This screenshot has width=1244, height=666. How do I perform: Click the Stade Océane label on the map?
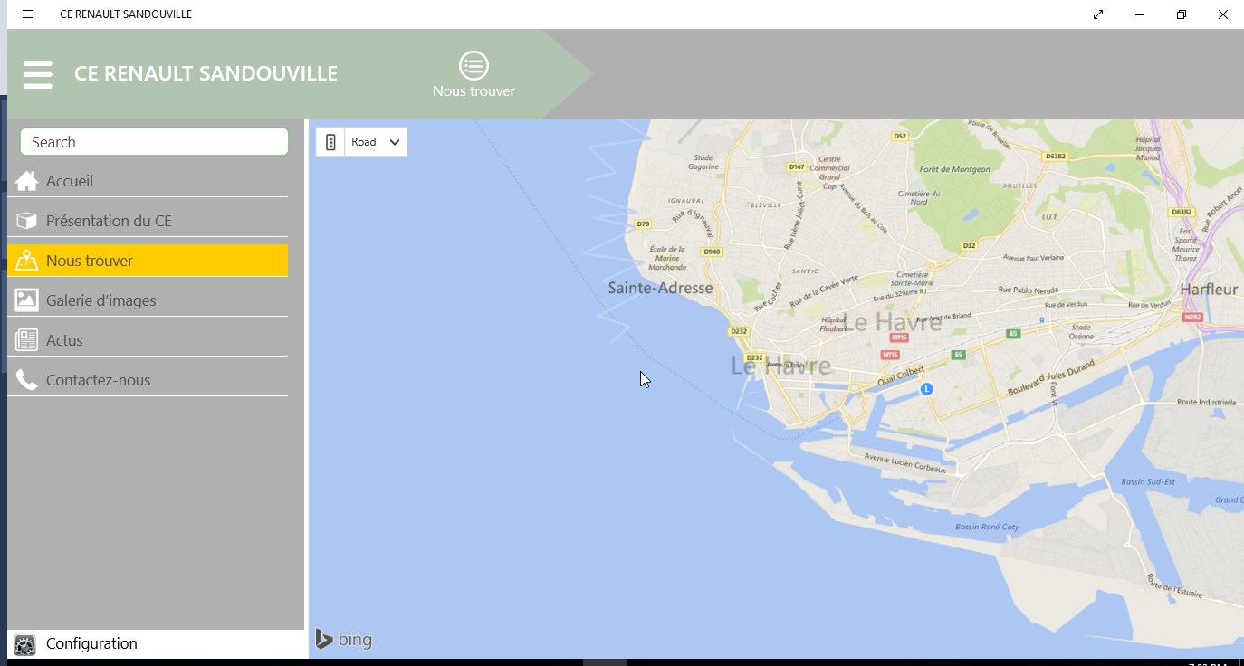(1081, 332)
